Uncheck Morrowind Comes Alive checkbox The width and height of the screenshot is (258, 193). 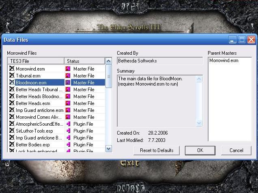(x=12, y=117)
